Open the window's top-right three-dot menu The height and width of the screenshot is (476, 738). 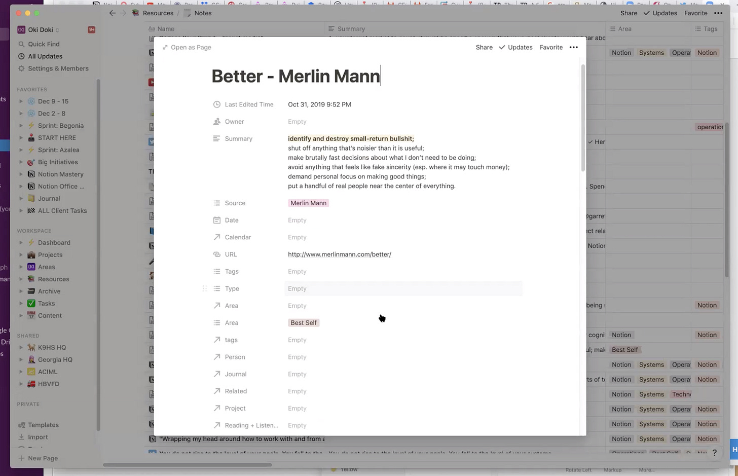click(x=718, y=13)
